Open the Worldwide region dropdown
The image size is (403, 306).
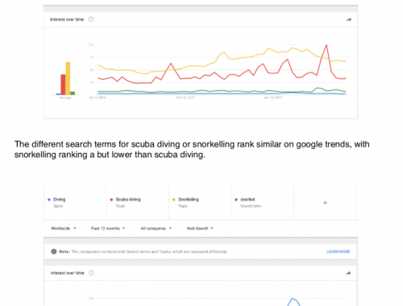coord(64,229)
